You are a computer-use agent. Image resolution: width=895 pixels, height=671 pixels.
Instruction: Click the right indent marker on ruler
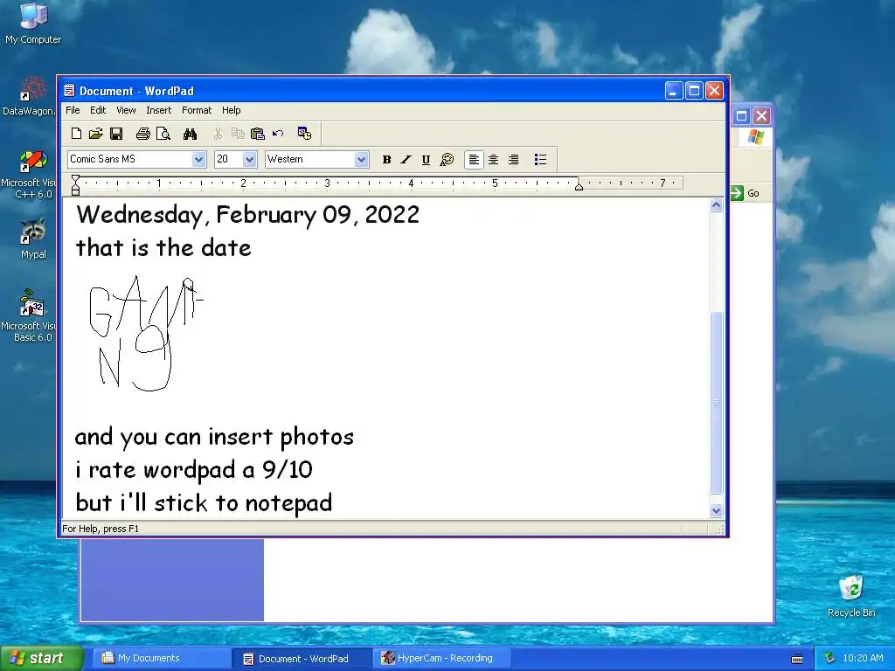click(579, 186)
